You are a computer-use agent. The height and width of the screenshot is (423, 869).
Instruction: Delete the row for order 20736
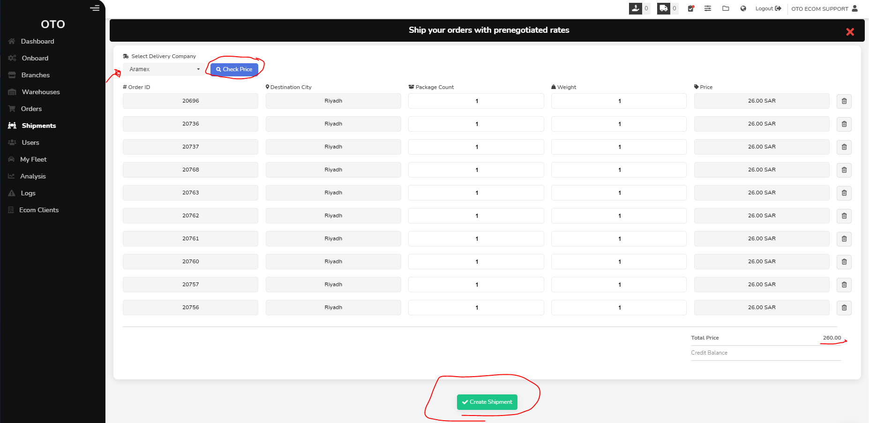(x=844, y=124)
